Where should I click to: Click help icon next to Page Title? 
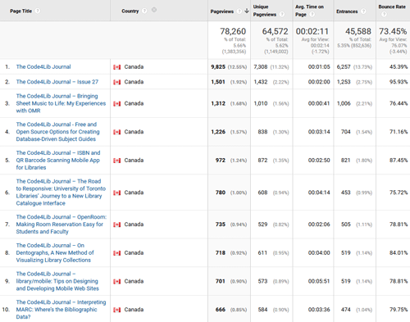pyautogui.click(x=38, y=11)
